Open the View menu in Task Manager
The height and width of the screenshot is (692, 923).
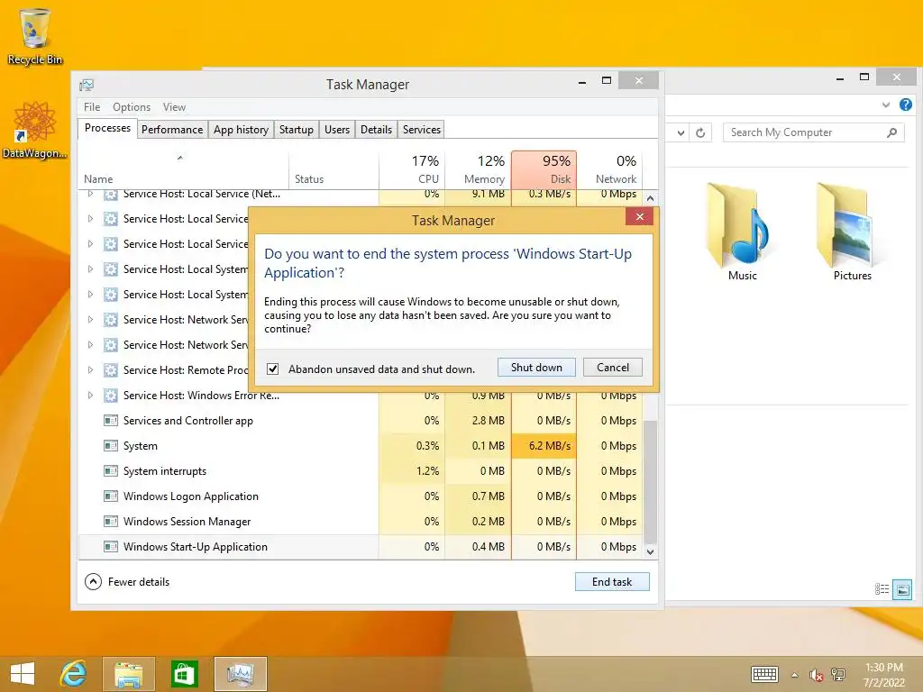coord(174,107)
